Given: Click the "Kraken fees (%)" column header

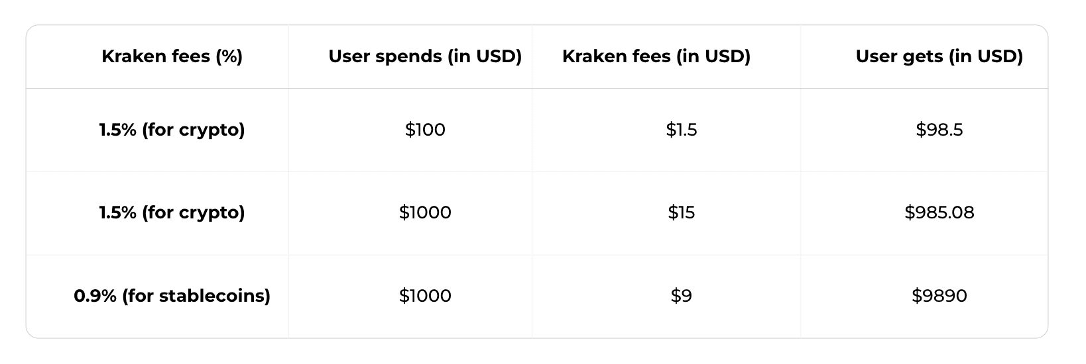Looking at the screenshot, I should point(172,57).
